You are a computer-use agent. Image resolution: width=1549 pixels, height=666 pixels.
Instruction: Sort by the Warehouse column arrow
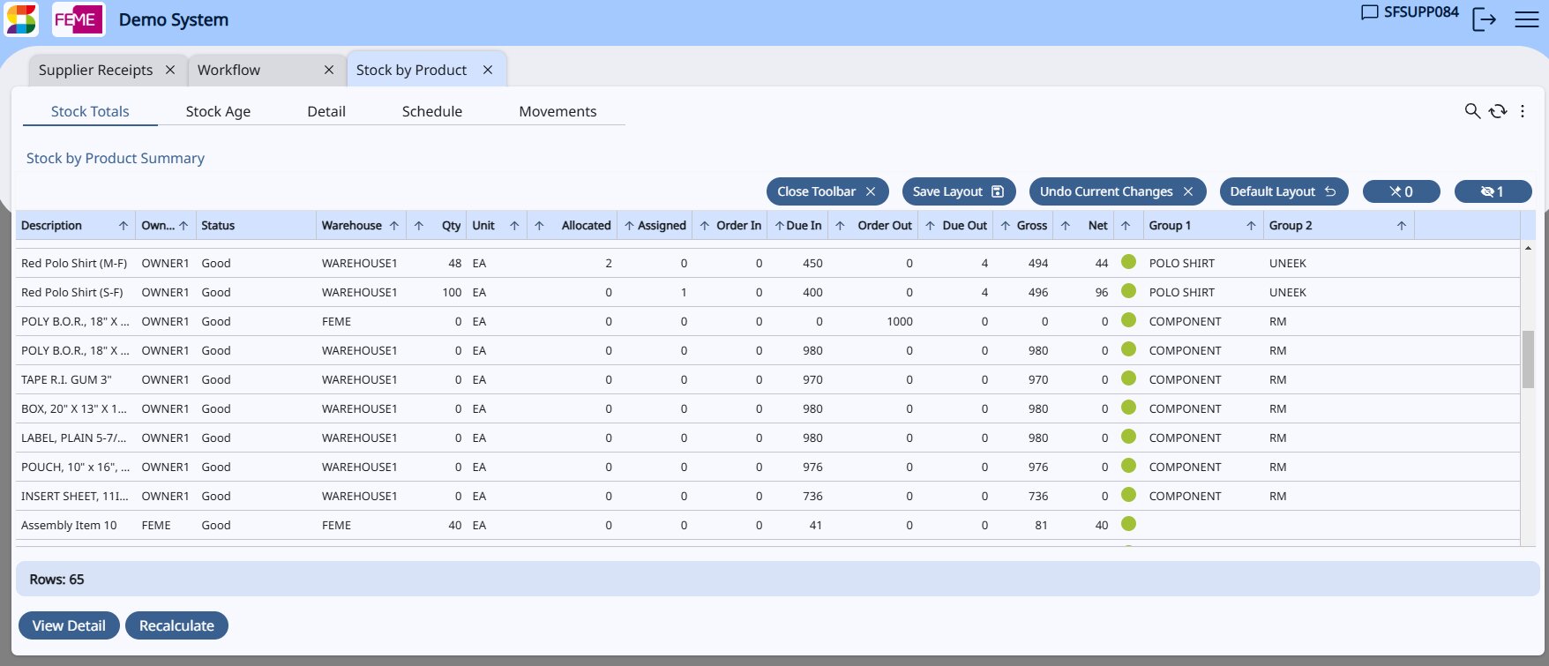pyautogui.click(x=394, y=226)
